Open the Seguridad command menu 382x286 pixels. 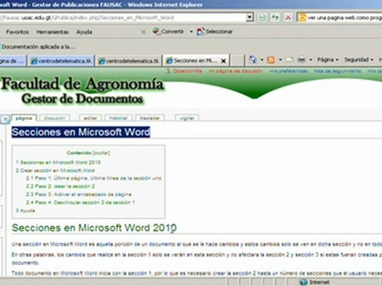[359, 60]
